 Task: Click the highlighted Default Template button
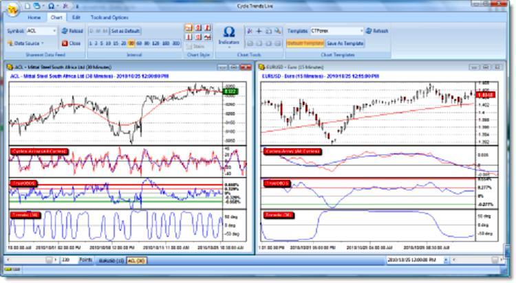point(305,43)
